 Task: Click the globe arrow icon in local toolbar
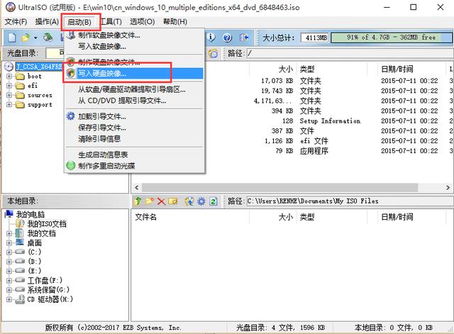[x=189, y=201]
